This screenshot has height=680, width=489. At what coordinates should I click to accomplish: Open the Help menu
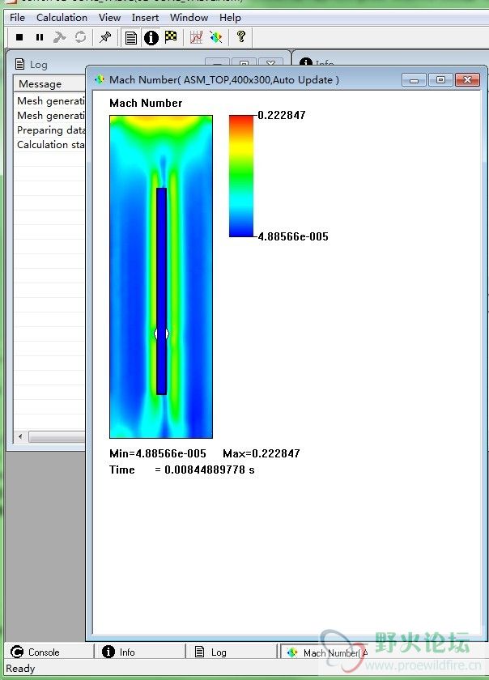click(230, 18)
